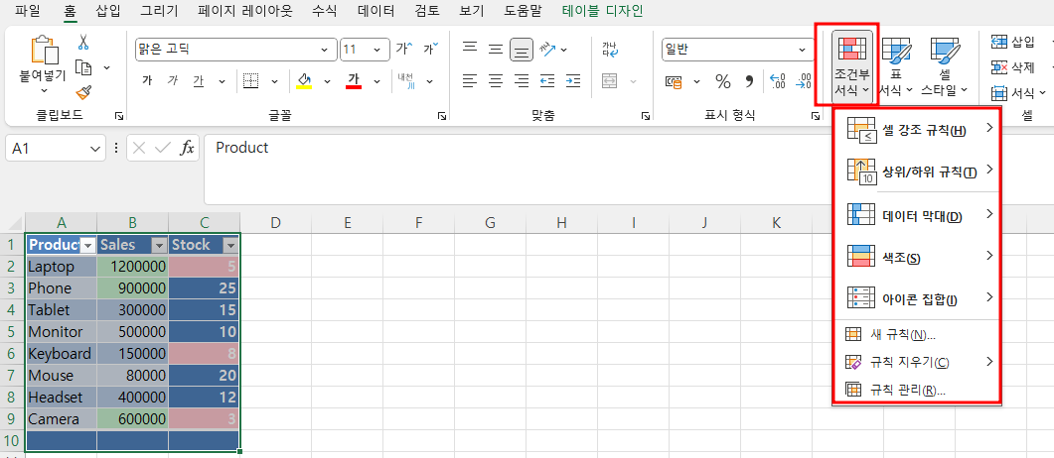Click the text orientation icon
1054x458 pixels.
tap(547, 49)
